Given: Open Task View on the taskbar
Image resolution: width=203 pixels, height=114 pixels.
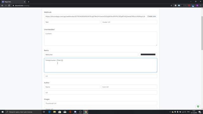Looking at the screenshot, I should [x=44, y=112].
